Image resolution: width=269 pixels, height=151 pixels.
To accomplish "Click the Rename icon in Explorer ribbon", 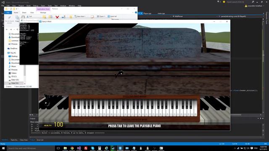I will 63,17.
